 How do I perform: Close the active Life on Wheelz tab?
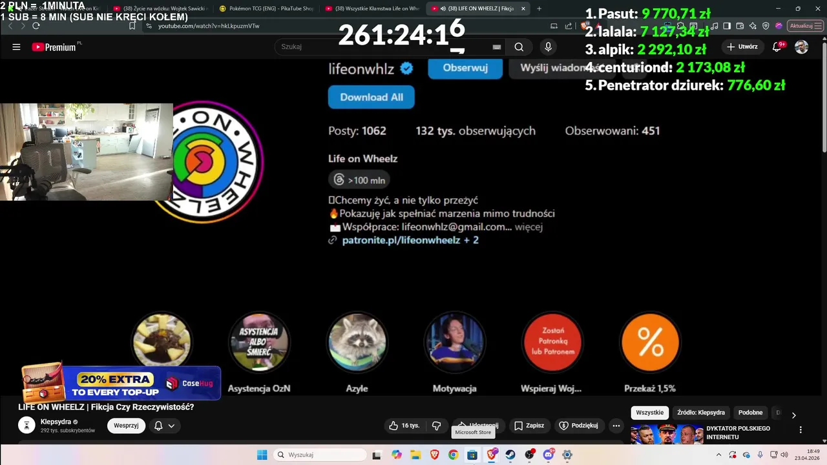523,8
